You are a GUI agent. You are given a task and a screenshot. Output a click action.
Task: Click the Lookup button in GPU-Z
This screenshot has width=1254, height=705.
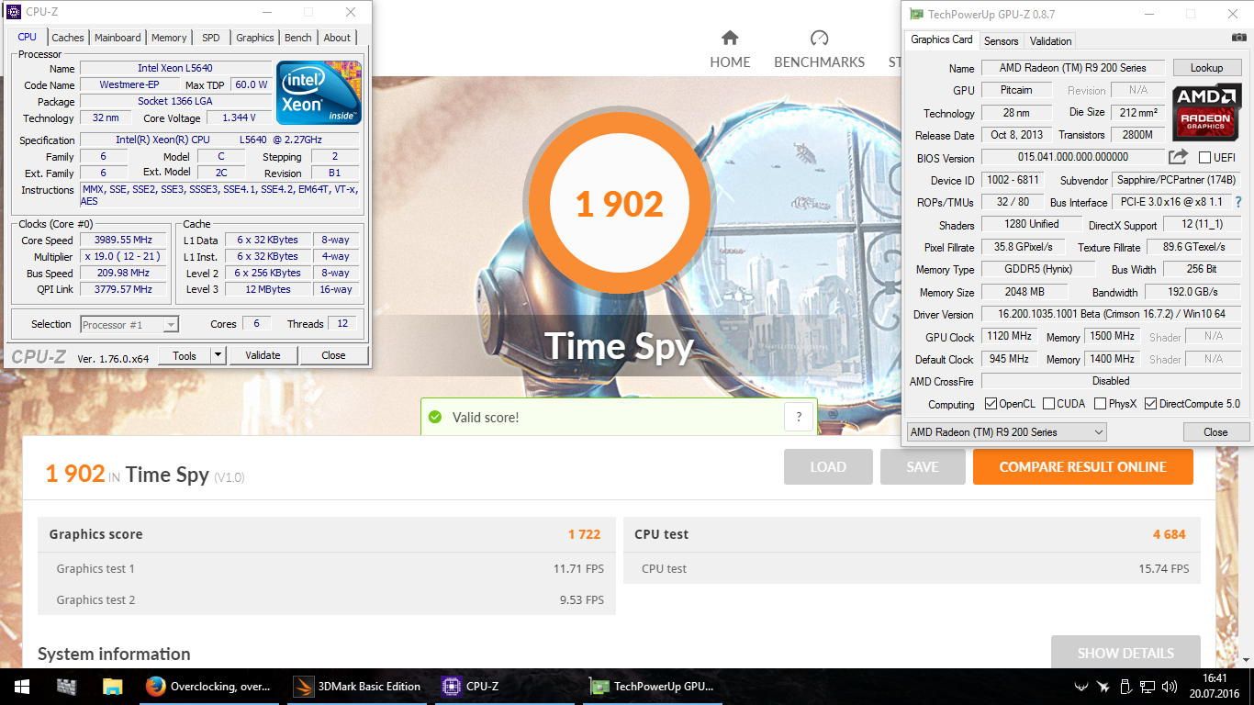tap(1206, 68)
